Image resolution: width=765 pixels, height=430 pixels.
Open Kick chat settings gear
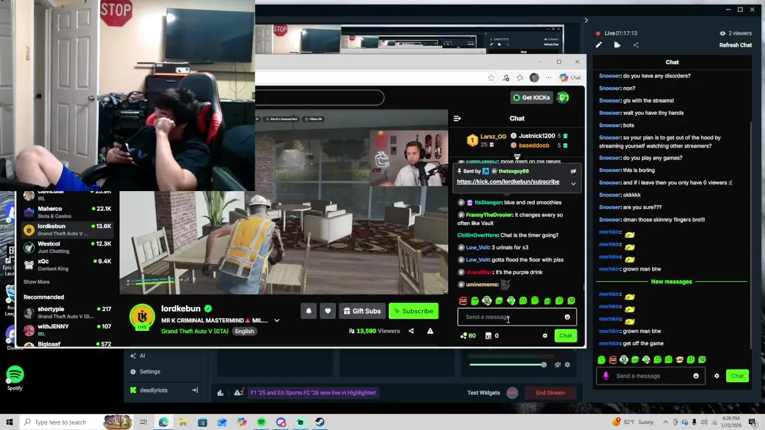pos(544,336)
